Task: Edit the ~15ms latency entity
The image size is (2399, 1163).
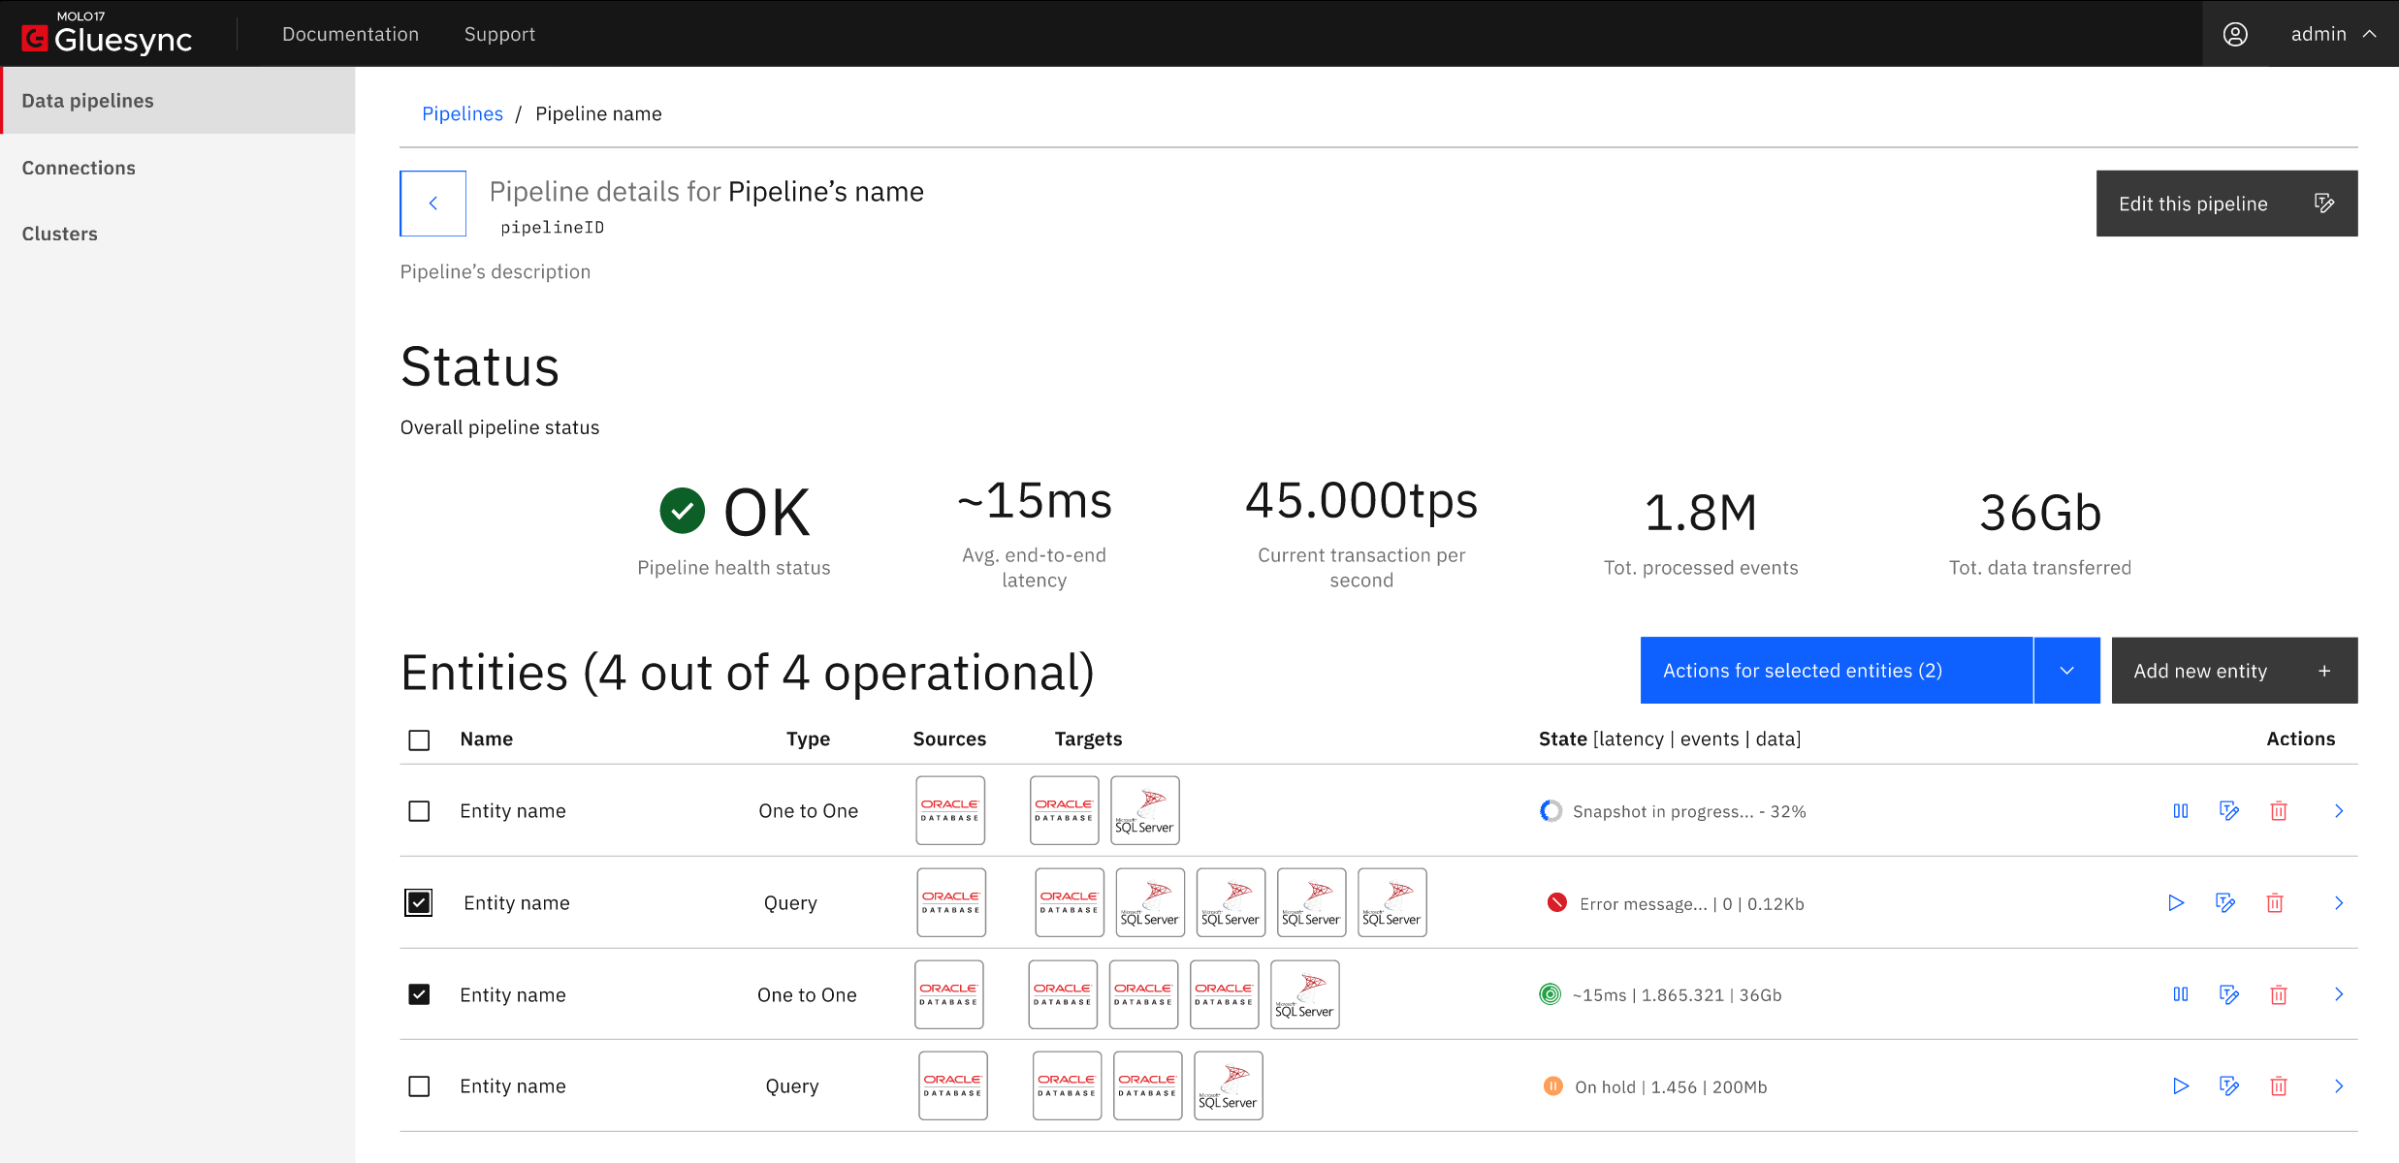Action: (x=2229, y=994)
